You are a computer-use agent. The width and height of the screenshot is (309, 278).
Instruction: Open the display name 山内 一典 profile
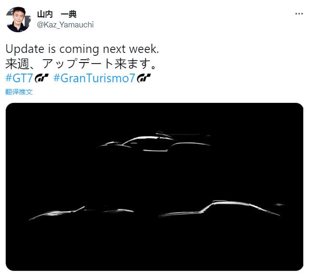(x=57, y=14)
